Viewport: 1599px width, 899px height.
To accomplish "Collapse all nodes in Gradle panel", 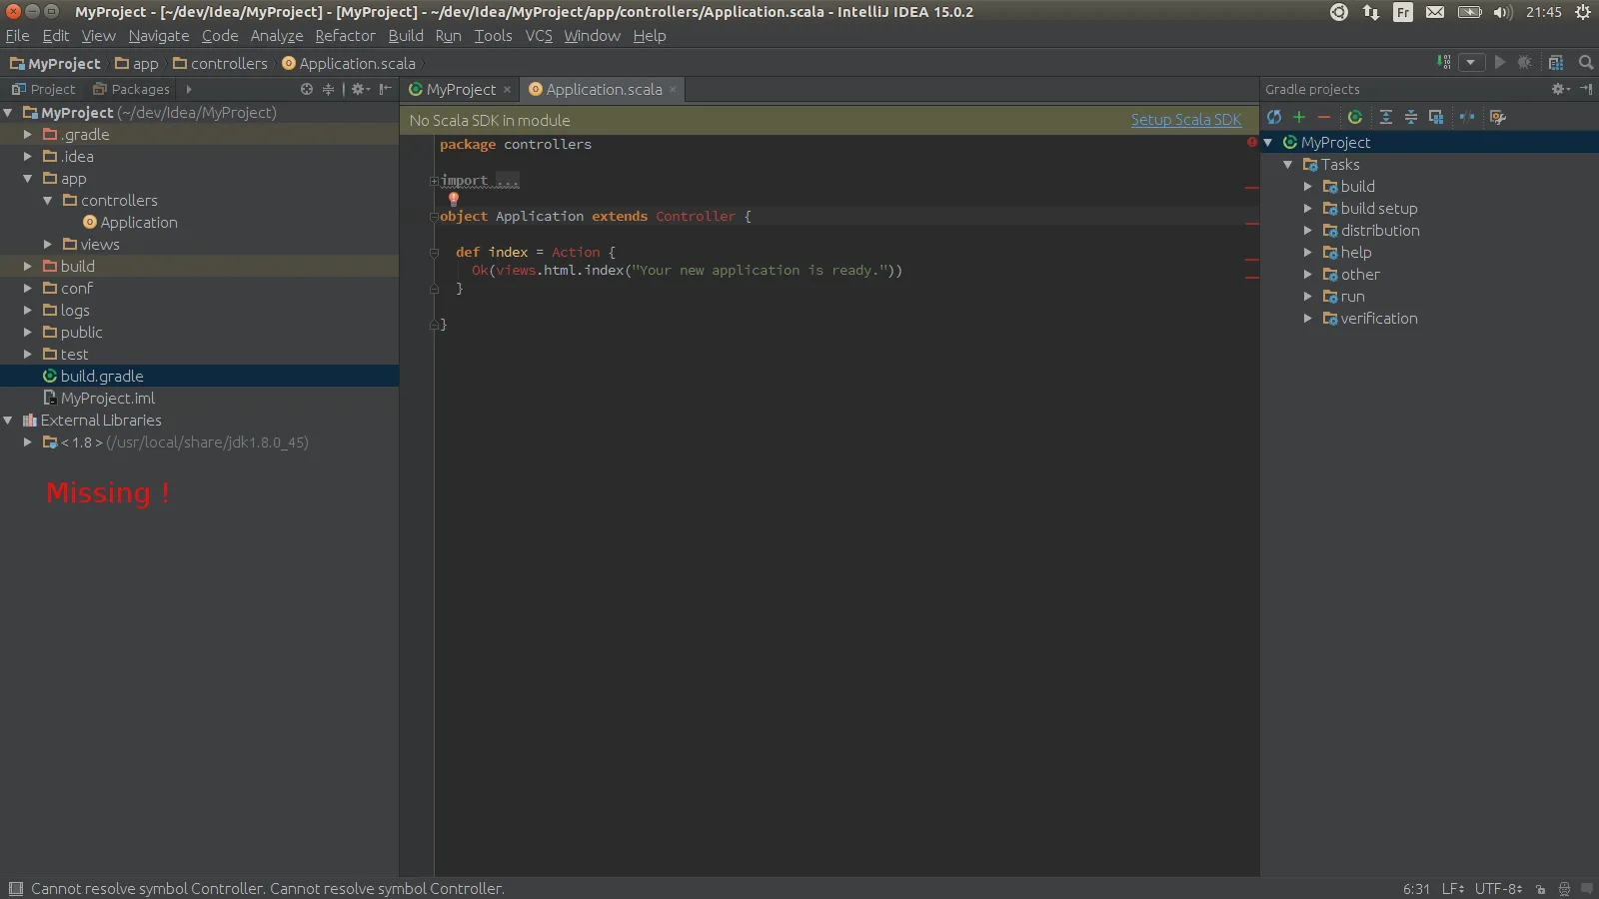I will (x=1411, y=117).
